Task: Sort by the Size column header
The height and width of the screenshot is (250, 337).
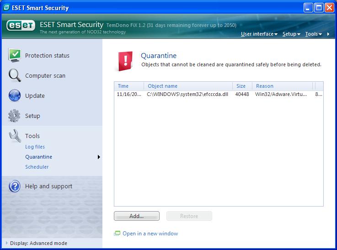Action: [x=242, y=86]
